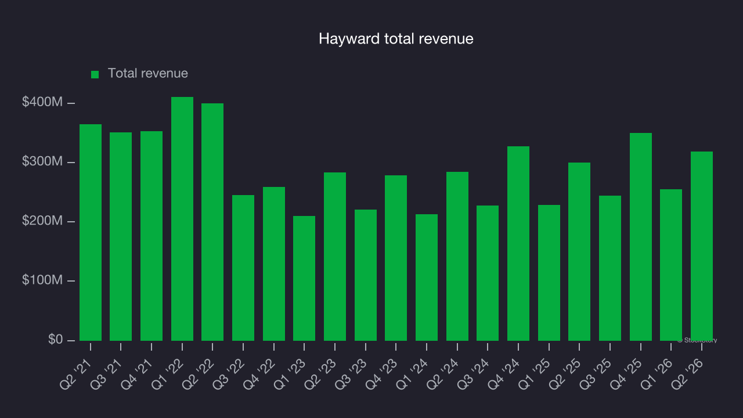Select the tallest bar, Q1 '22
743x418 pixels.
click(x=182, y=219)
